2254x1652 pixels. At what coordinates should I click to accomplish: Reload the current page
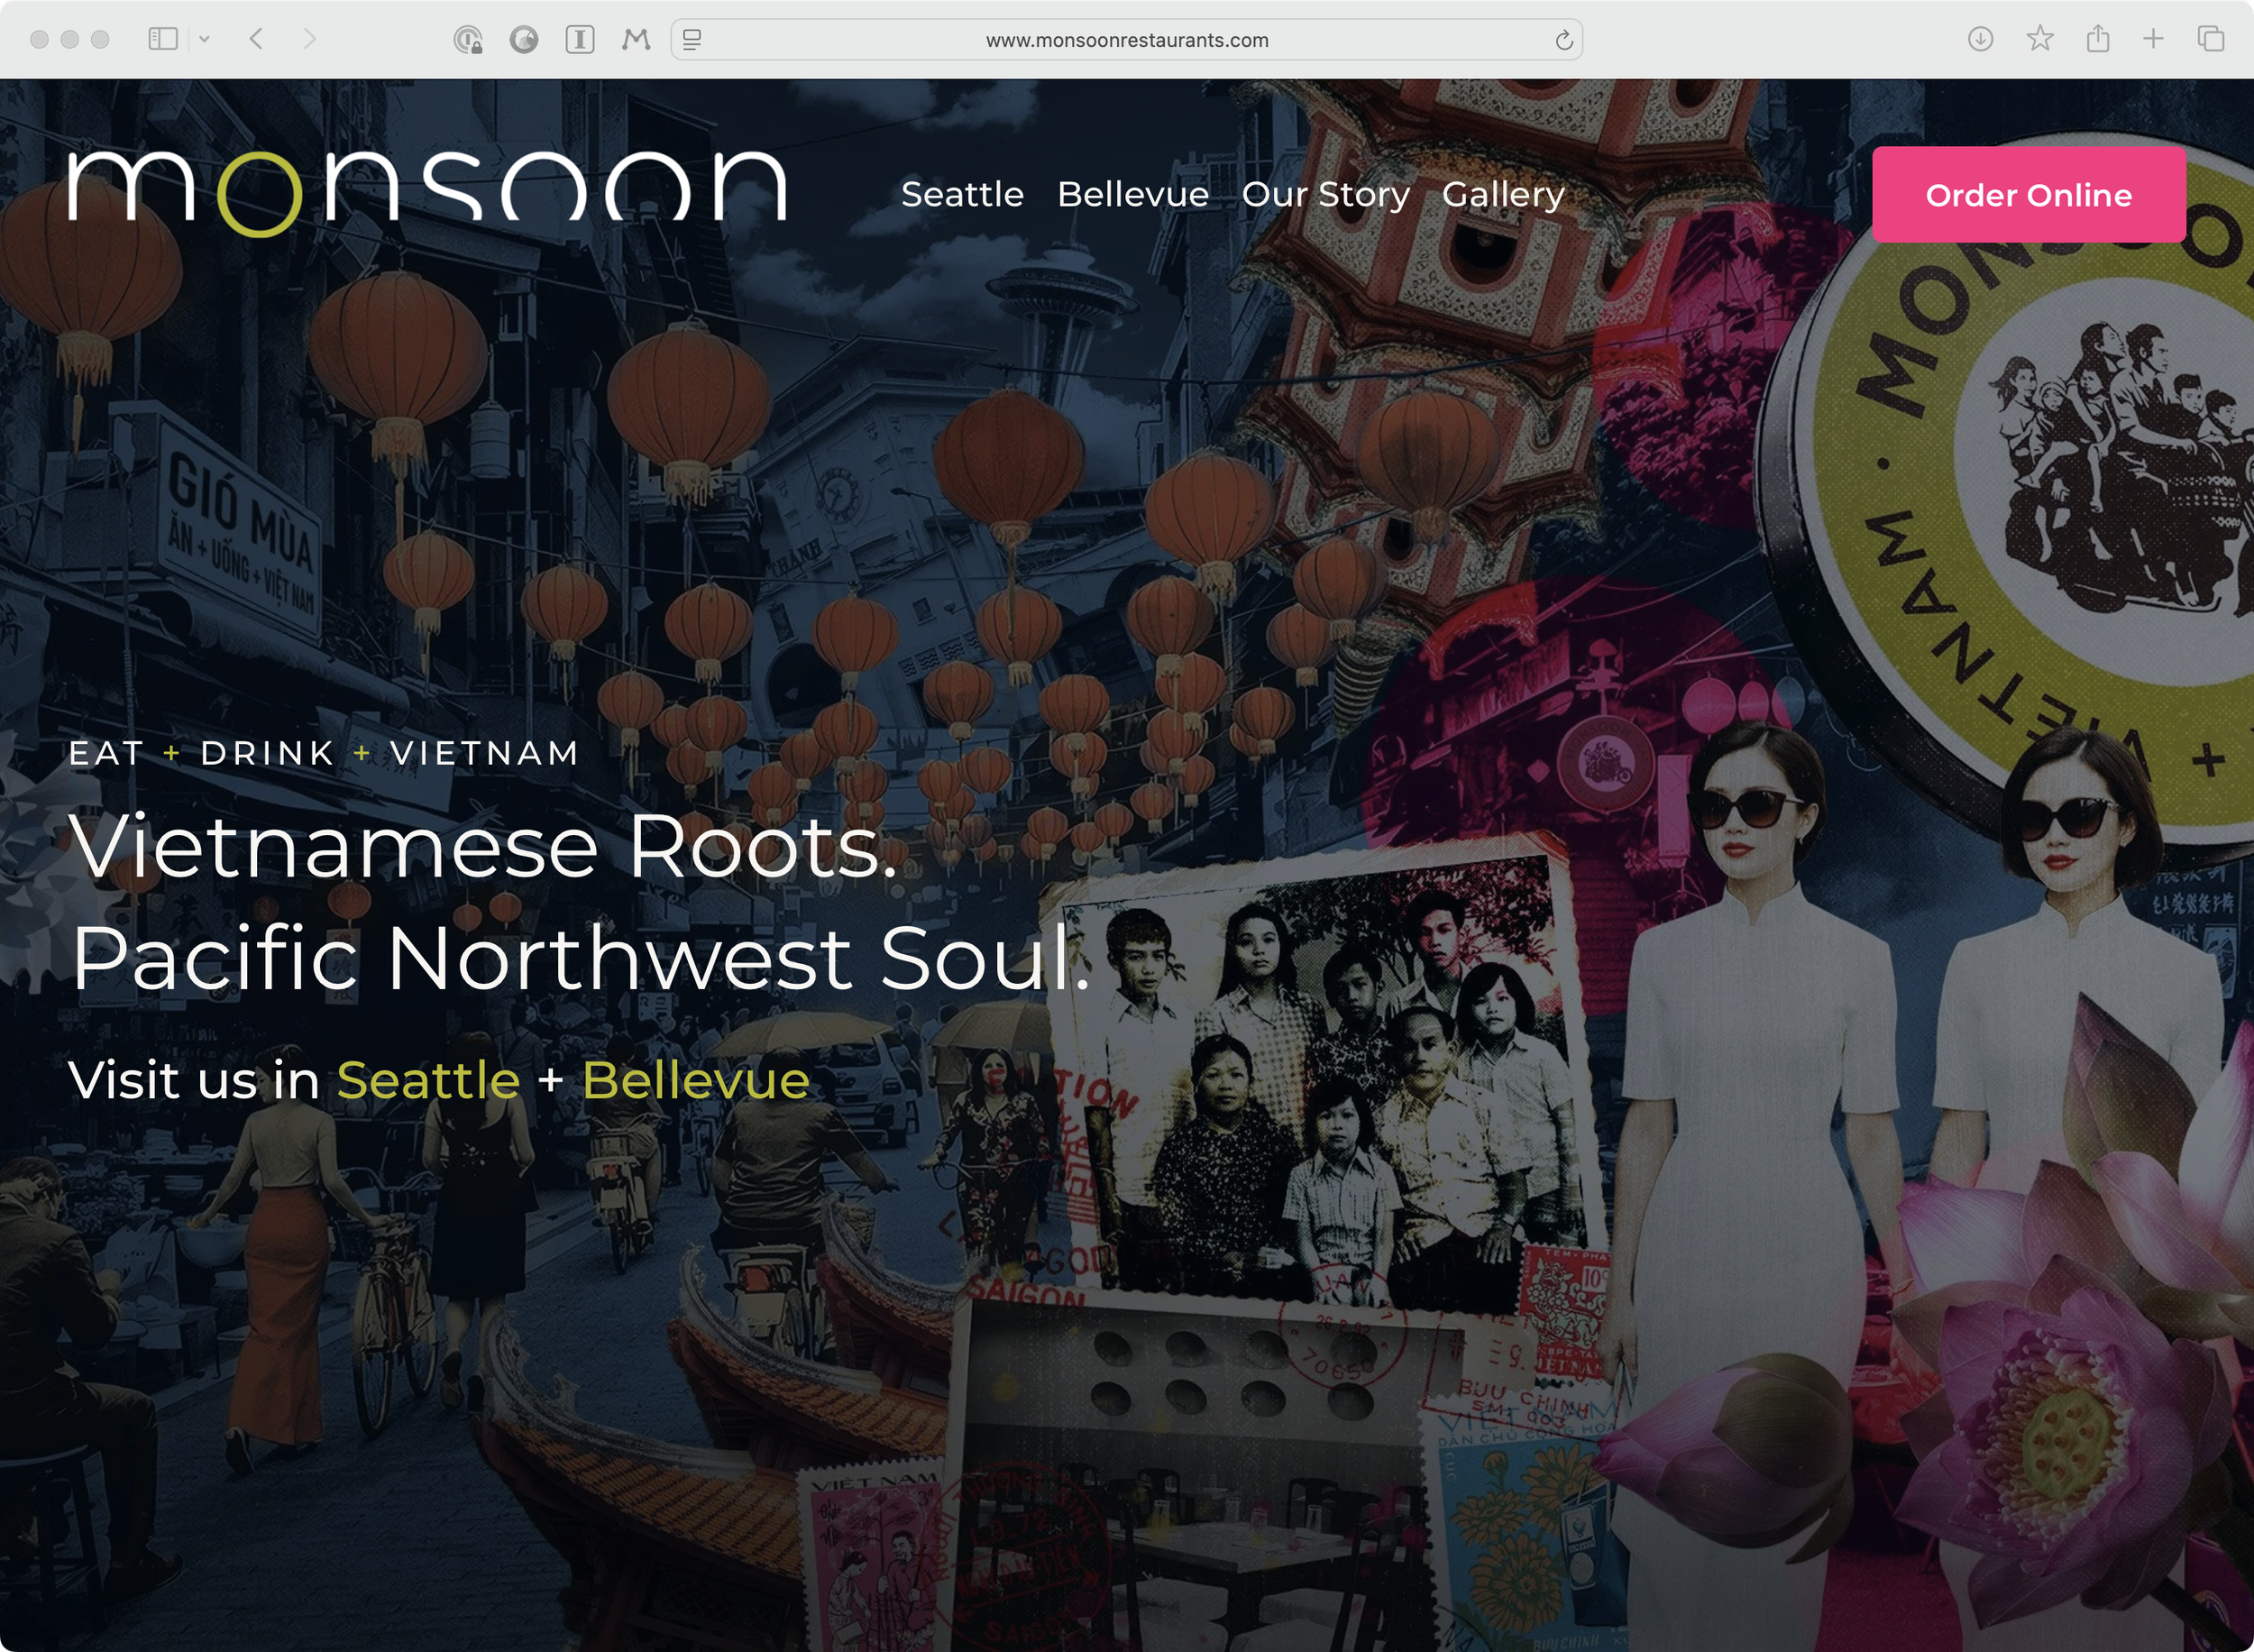click(1563, 40)
